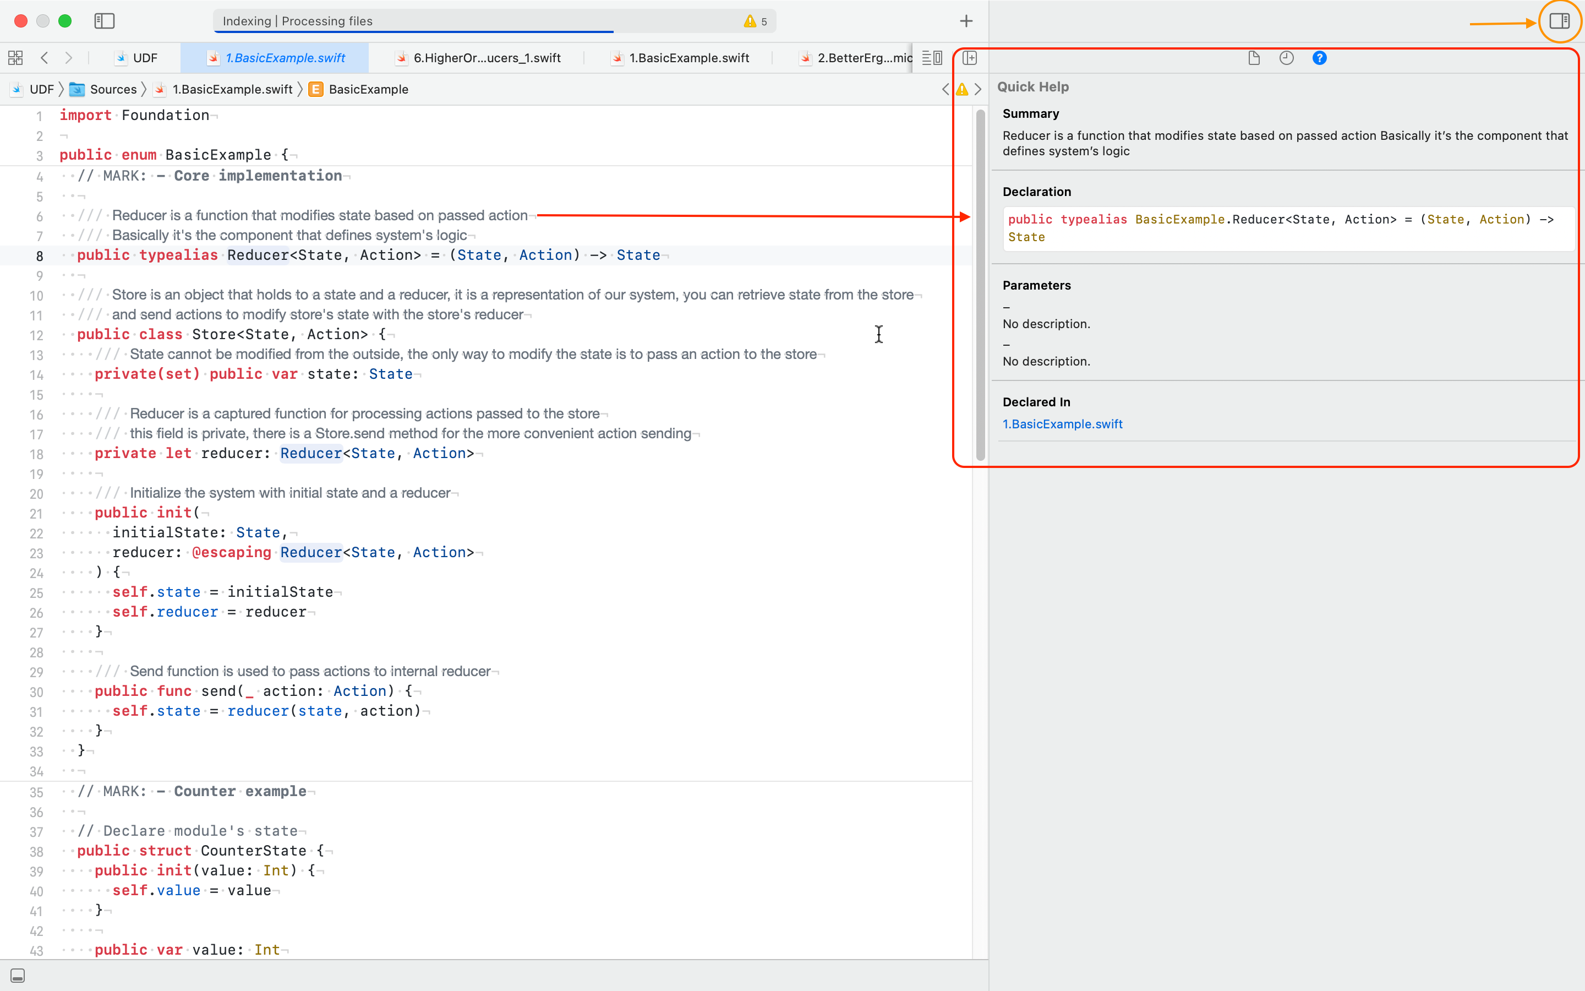Add a new editor on right
This screenshot has width=1585, height=991.
tap(970, 58)
